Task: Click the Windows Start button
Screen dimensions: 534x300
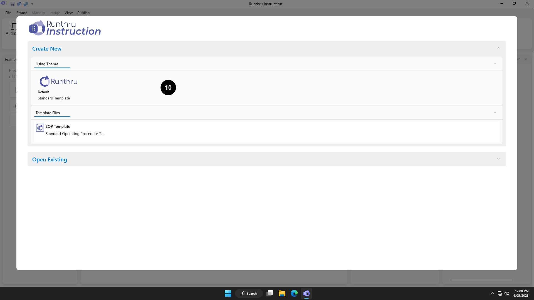Action: click(228, 293)
